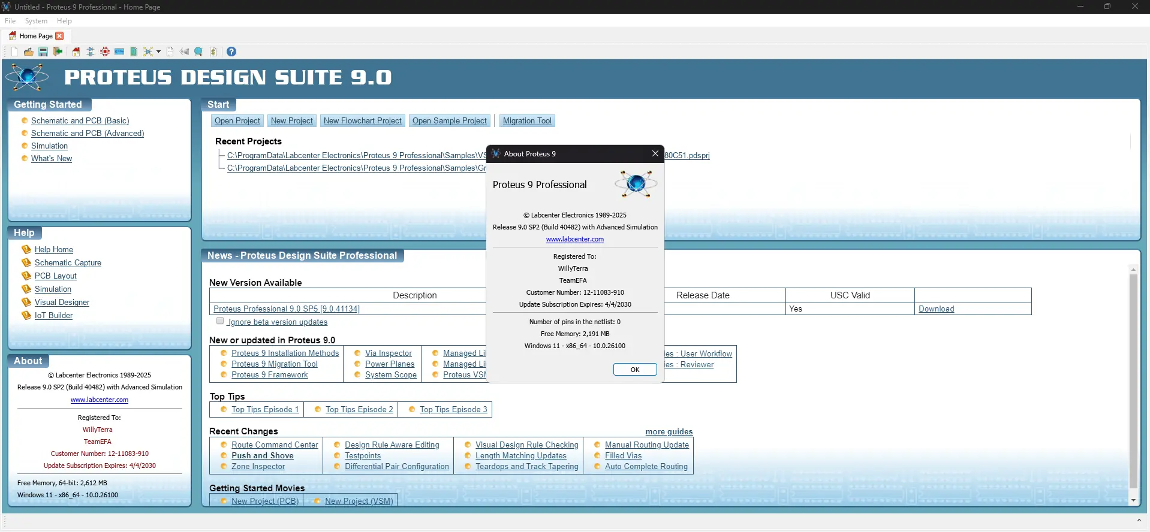
Task: Expand the chevron at bottom-right status corner
Action: coord(1139,520)
